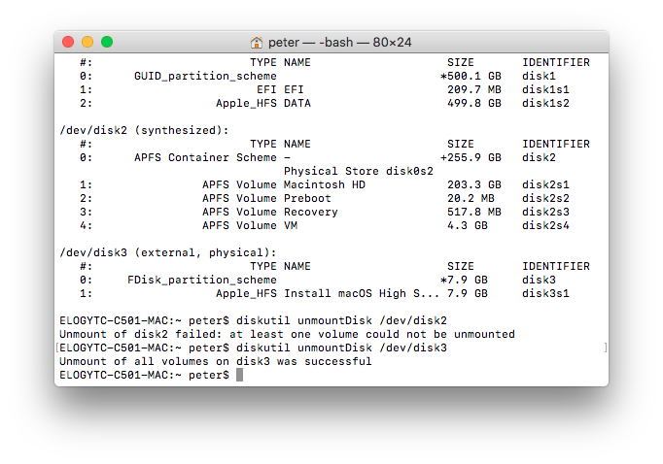Click the 'APFS Container Scheme' text

coord(205,157)
